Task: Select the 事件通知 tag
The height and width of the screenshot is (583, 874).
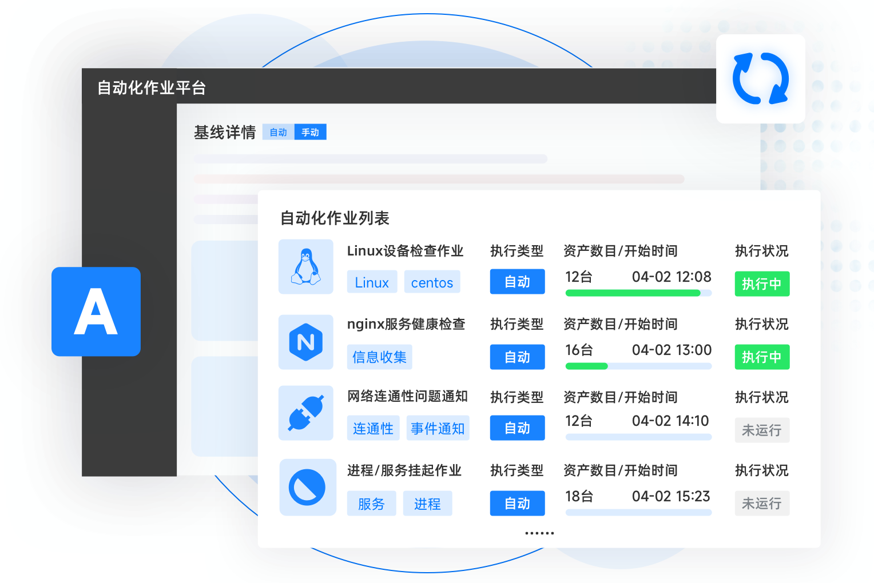Action: tap(438, 429)
